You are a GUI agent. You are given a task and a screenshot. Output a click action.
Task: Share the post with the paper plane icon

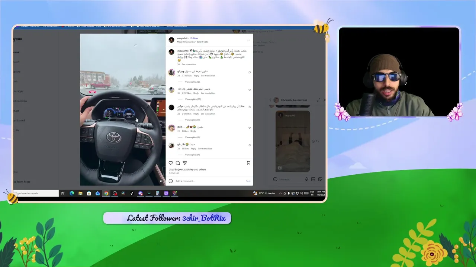pyautogui.click(x=185, y=163)
